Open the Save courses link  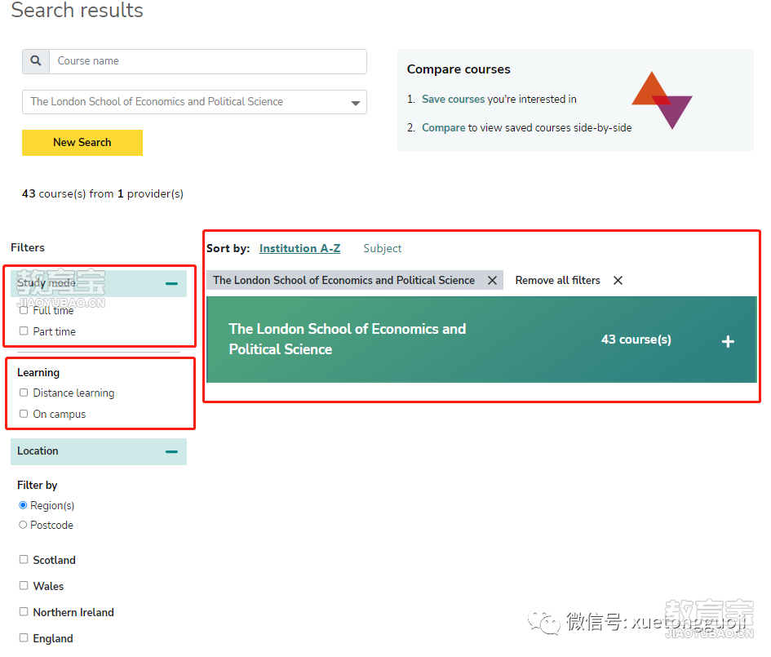(x=453, y=100)
